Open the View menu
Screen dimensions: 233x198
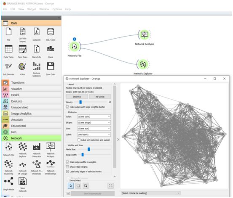pos(21,9)
